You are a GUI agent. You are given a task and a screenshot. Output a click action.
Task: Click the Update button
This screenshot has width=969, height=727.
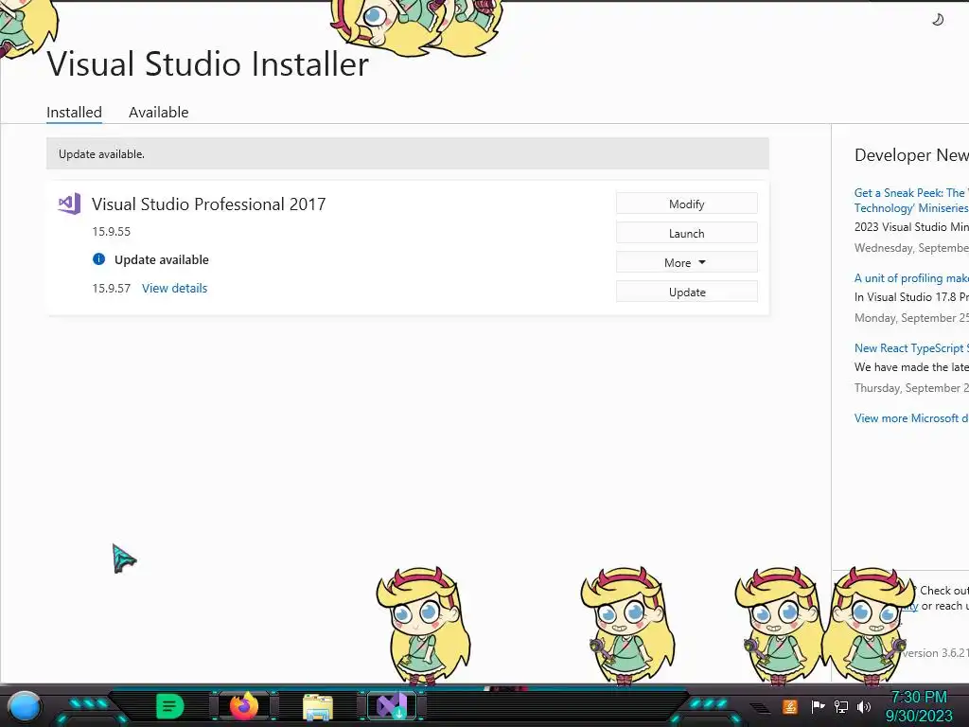687,292
